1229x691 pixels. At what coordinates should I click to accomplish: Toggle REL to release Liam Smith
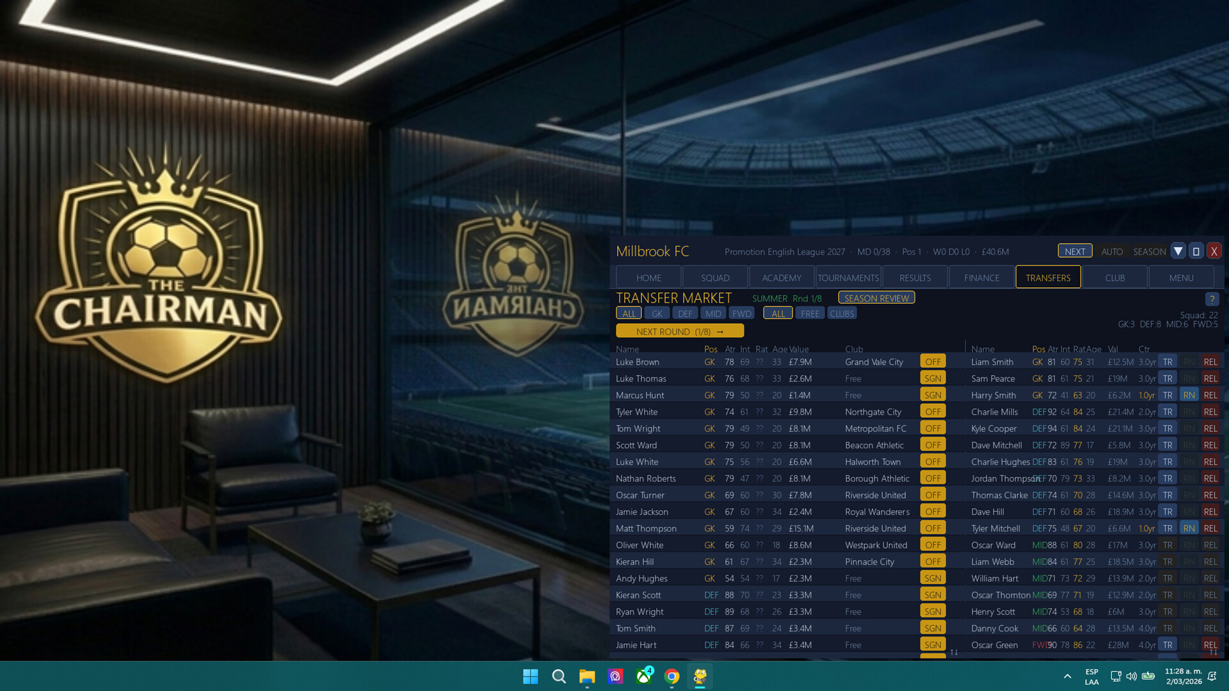point(1210,361)
